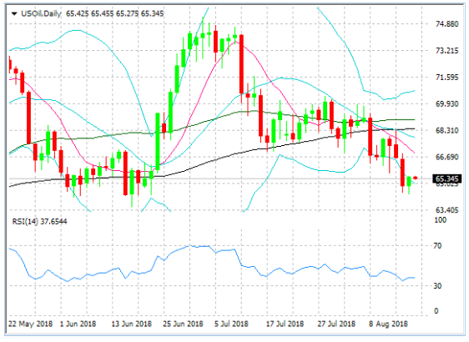Viewport: 469px width, 342px height.
Task: Click the current price tag 65.345
Action: point(447,179)
